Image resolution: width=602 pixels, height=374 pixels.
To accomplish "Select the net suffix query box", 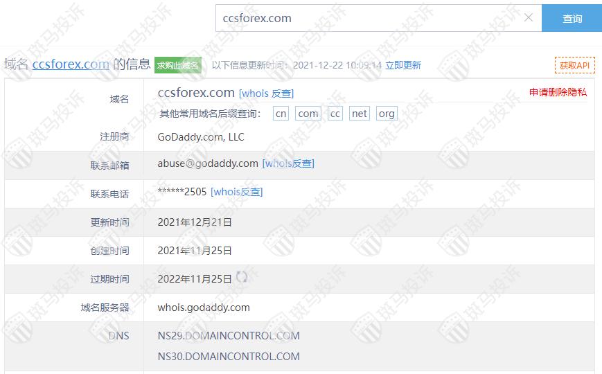I will (x=360, y=114).
